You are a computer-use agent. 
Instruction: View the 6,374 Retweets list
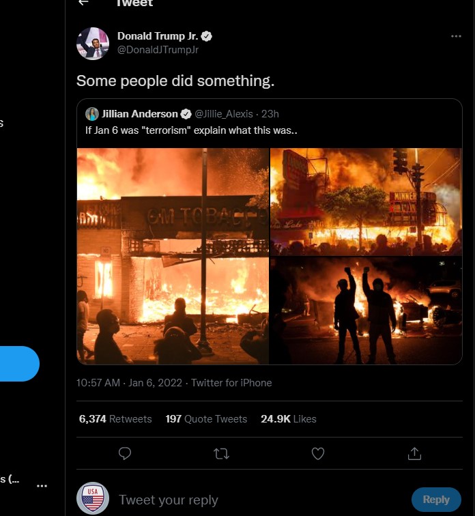115,419
